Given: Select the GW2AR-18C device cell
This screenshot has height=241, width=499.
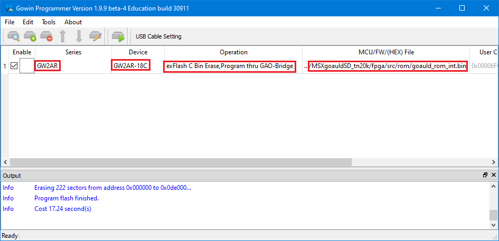Looking at the screenshot, I should (138, 66).
